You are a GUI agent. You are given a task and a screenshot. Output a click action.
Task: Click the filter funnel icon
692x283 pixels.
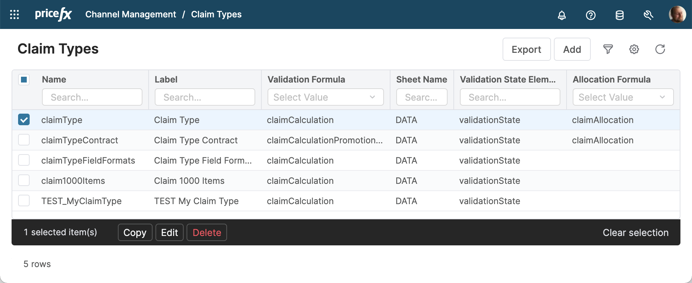(x=608, y=49)
